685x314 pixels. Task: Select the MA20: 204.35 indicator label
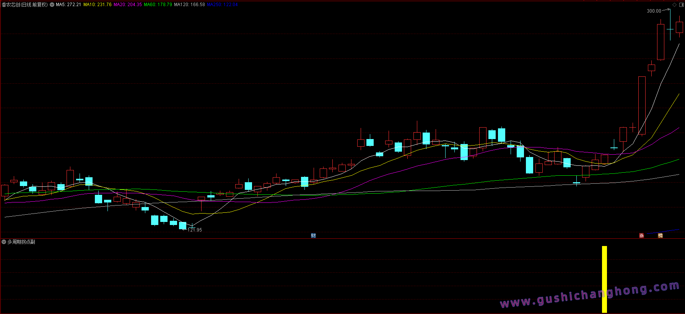[128, 5]
